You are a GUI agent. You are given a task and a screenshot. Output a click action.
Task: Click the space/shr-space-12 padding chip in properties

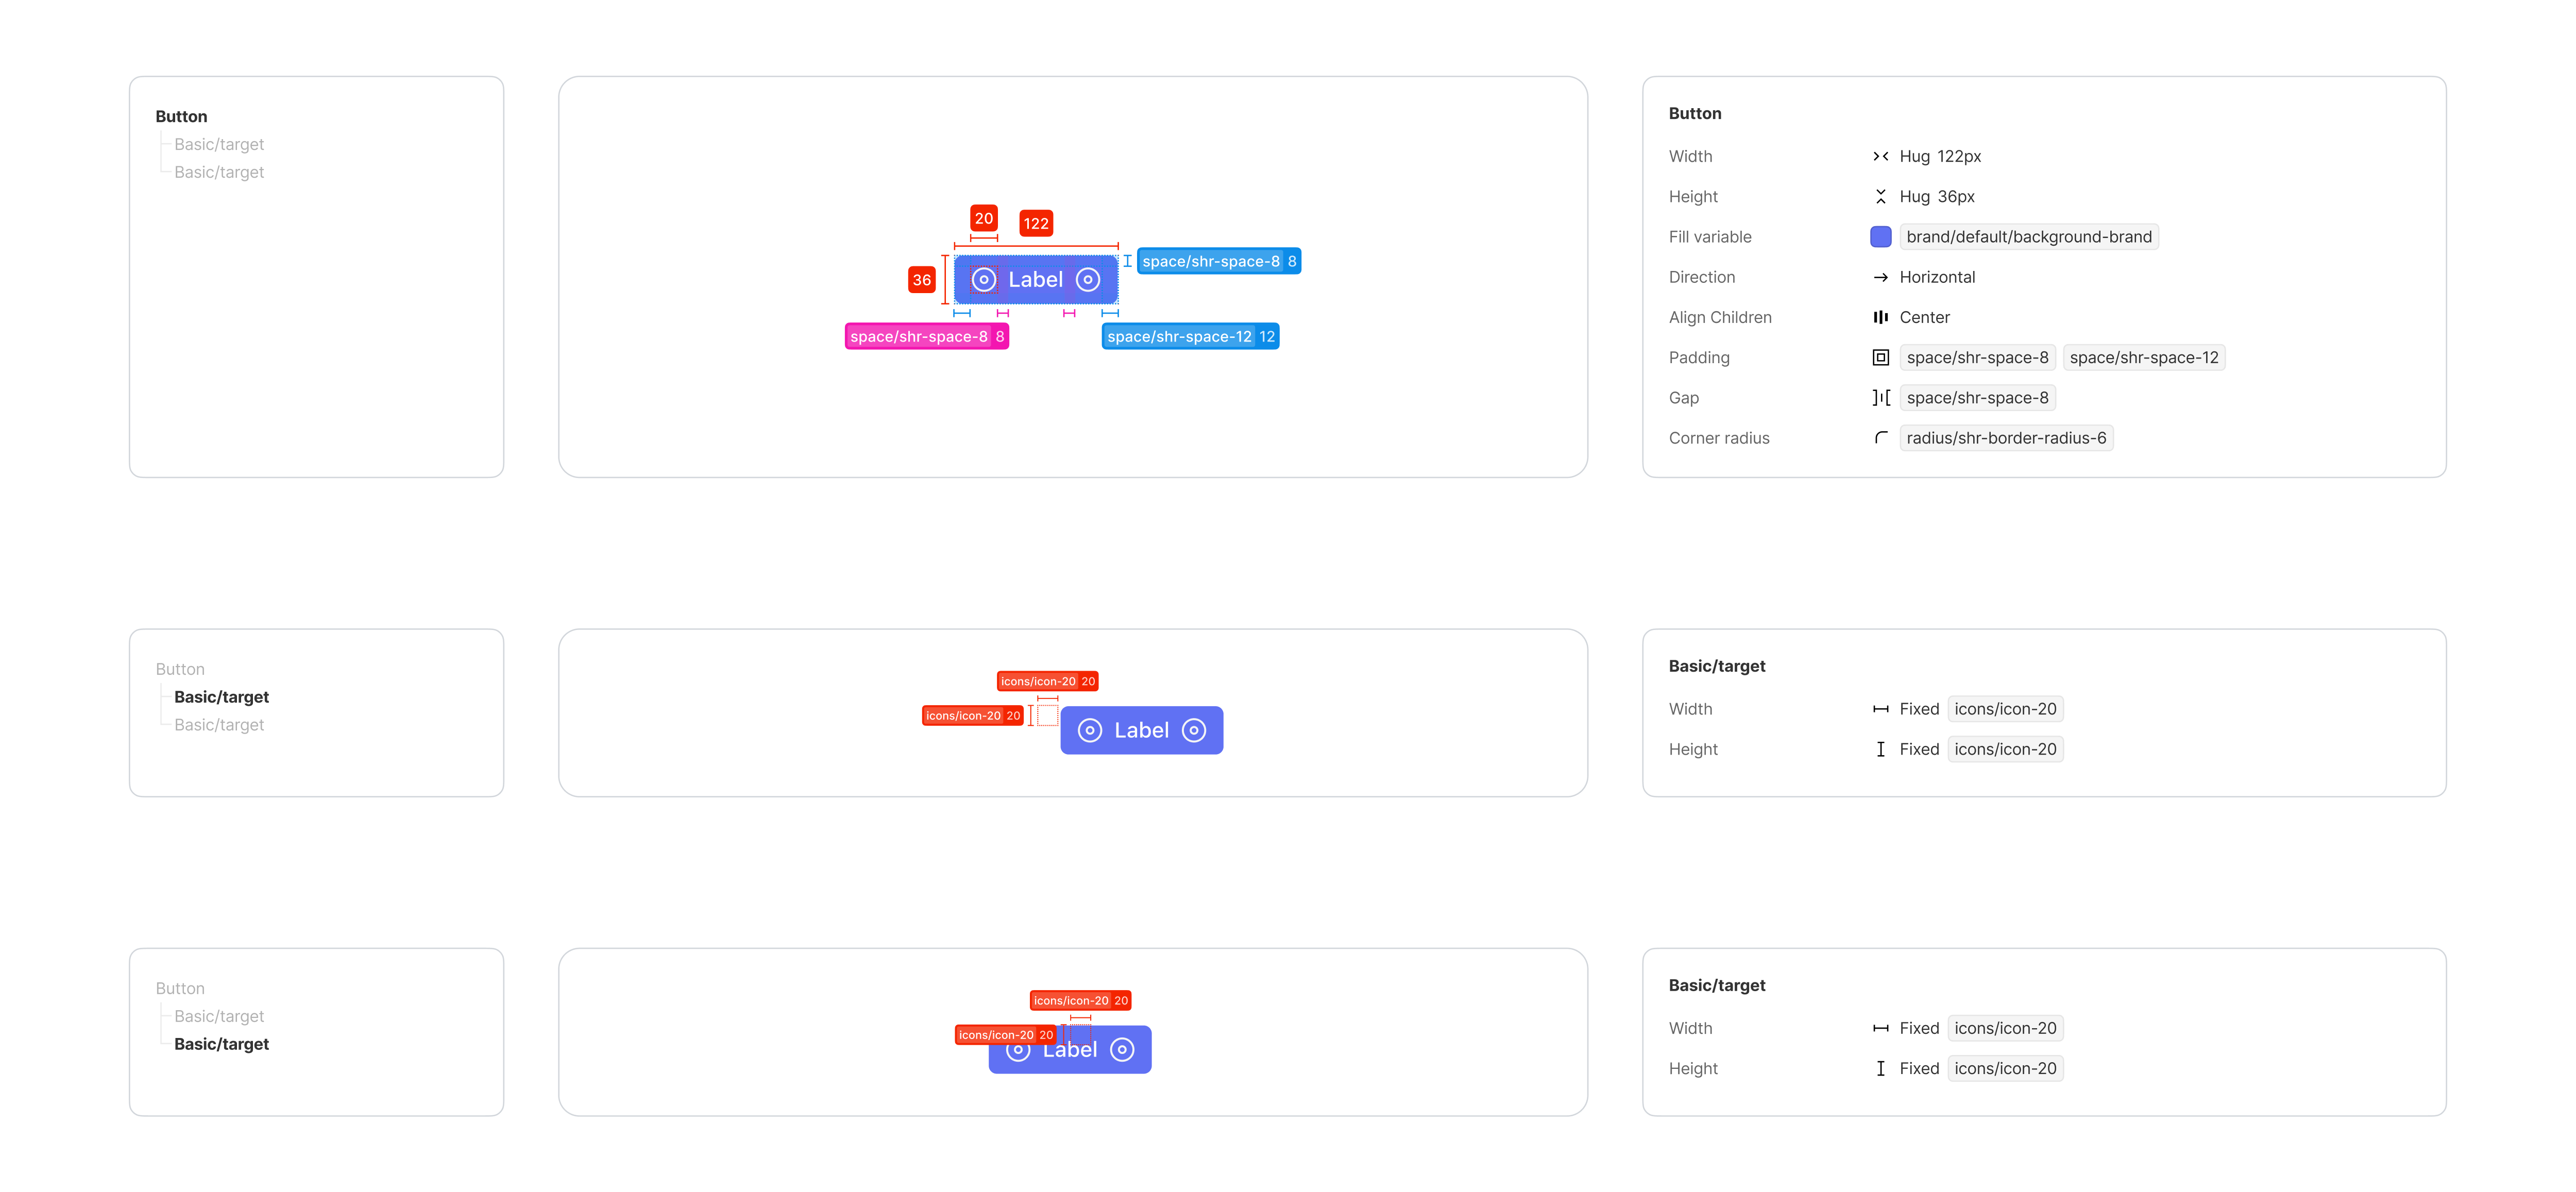pyautogui.click(x=2143, y=357)
